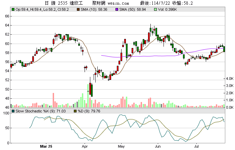Click the '1.0K' volume axis label
235x150 pixels.
[x=230, y=100]
